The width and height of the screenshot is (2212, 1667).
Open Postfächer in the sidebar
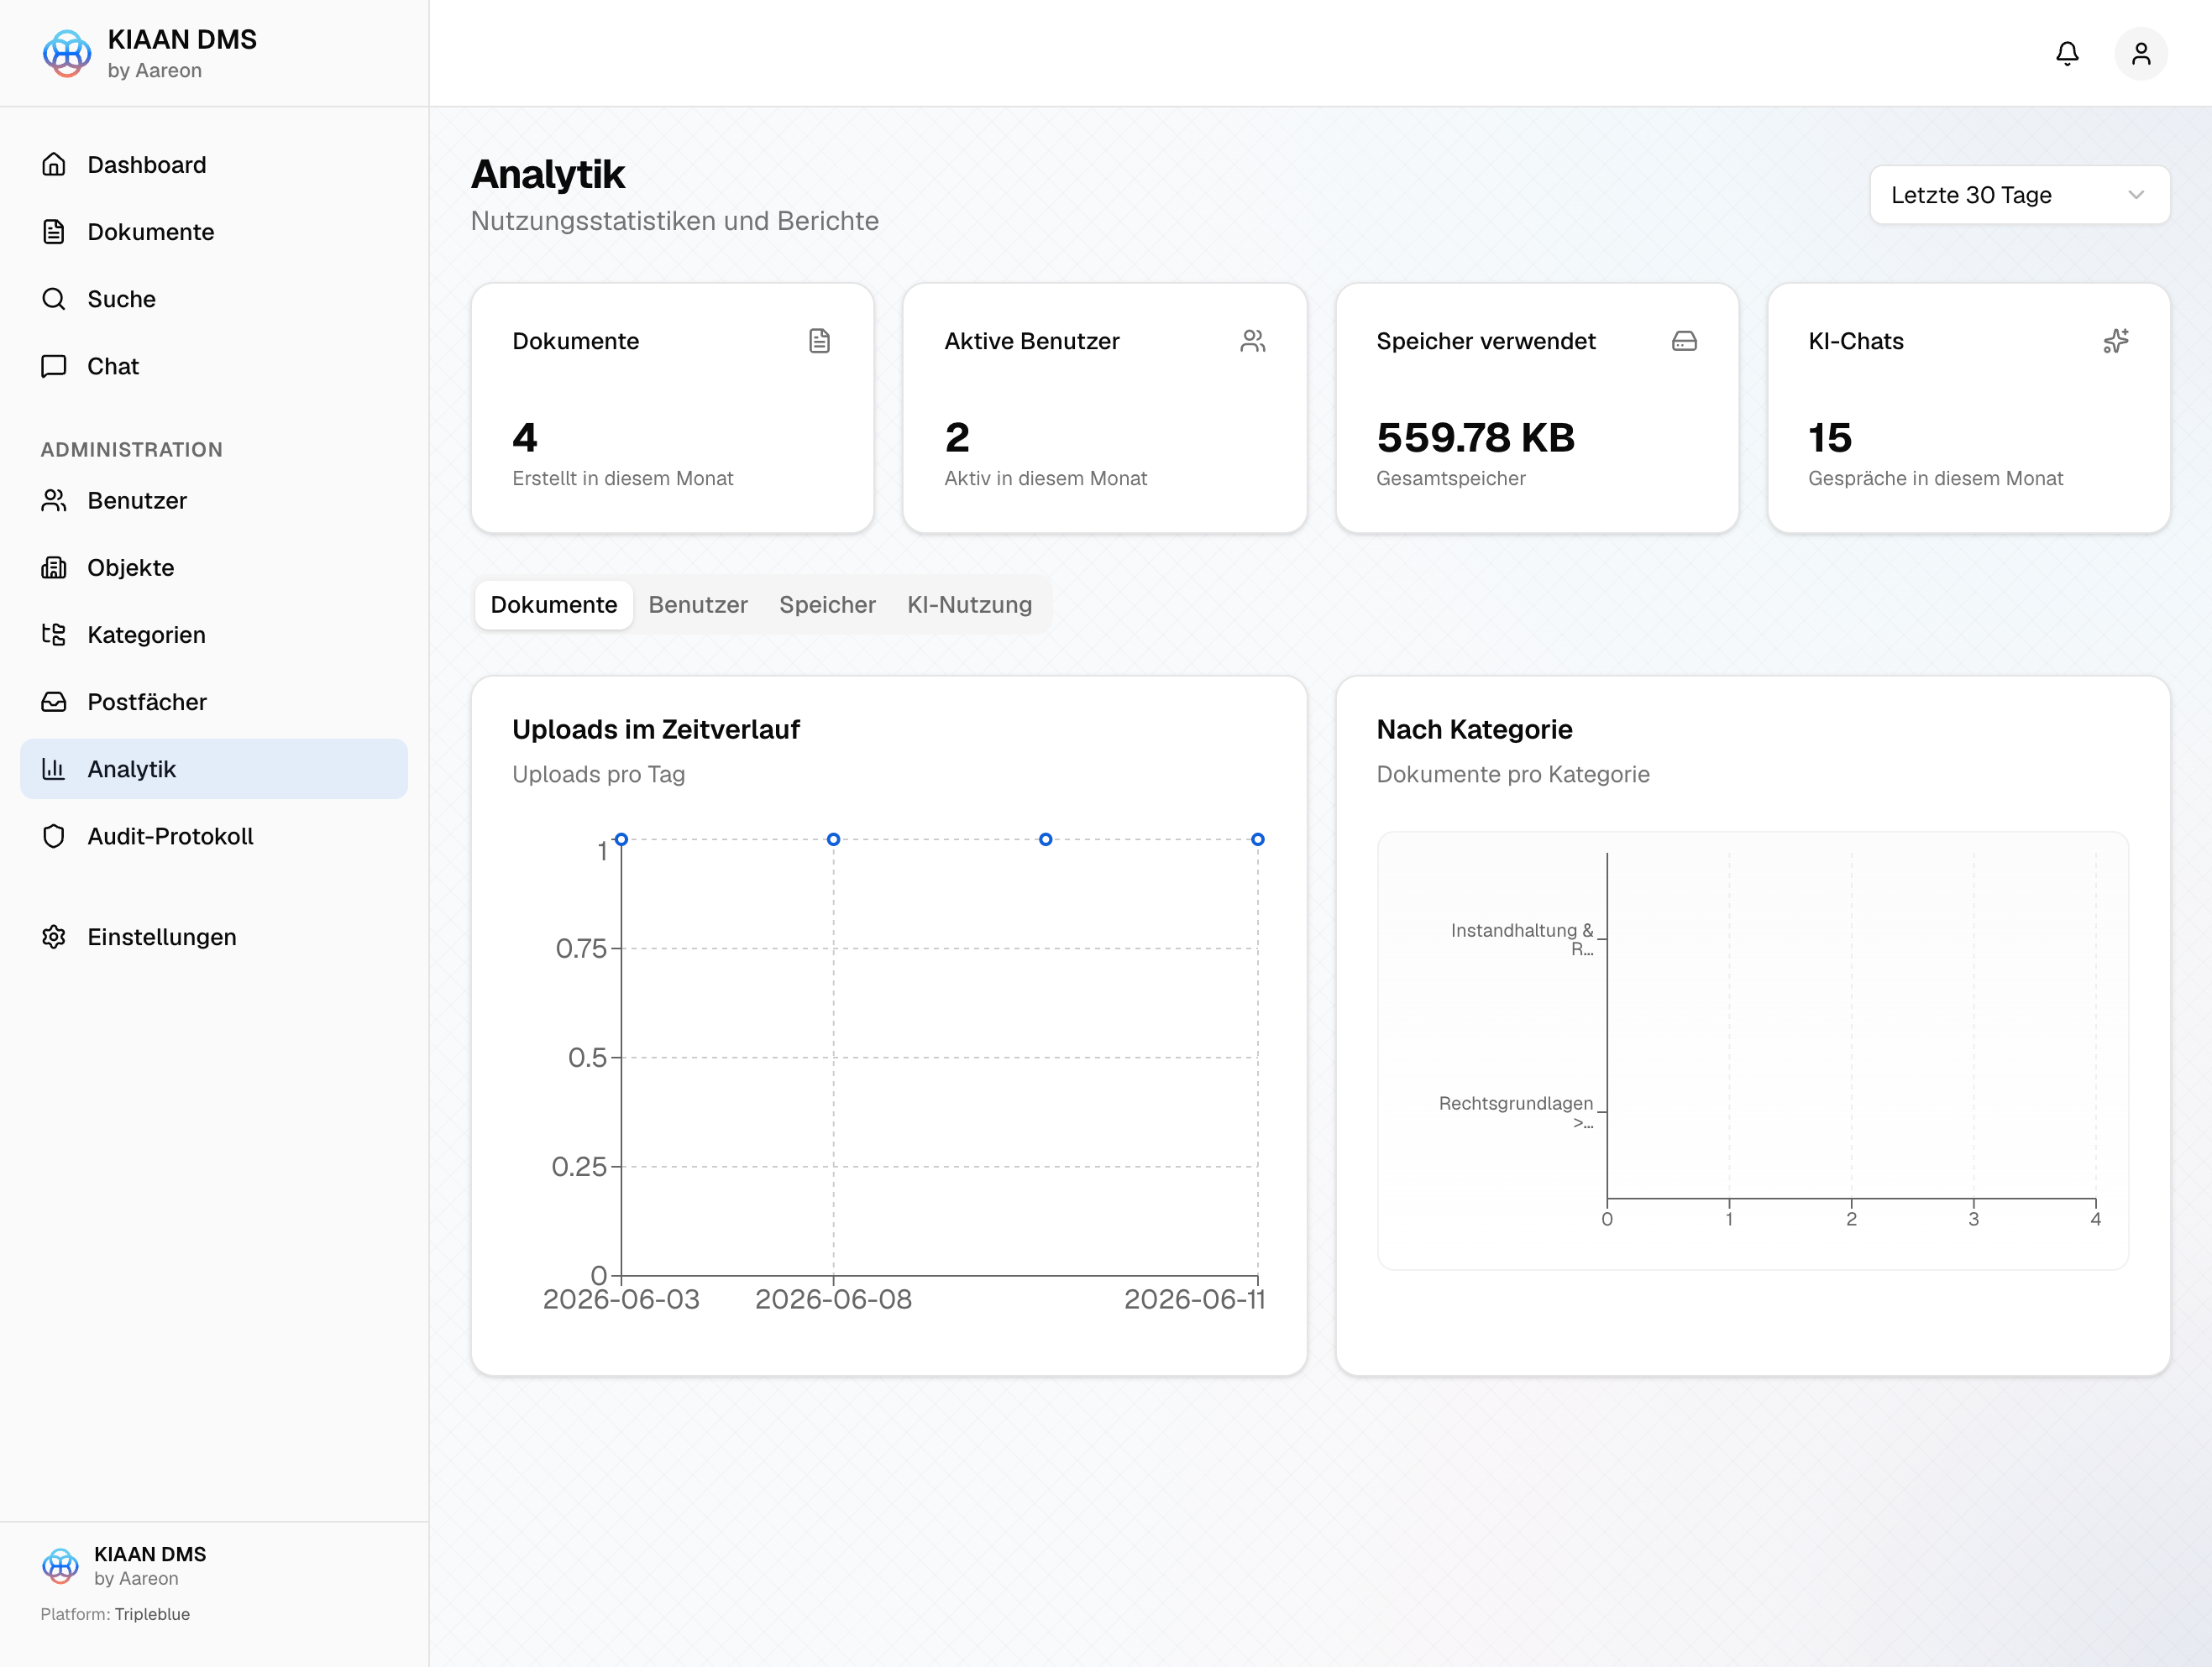click(214, 702)
